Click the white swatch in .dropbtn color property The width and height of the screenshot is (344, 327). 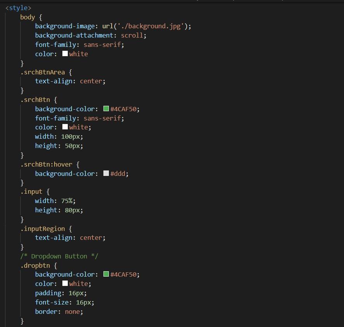(65, 283)
